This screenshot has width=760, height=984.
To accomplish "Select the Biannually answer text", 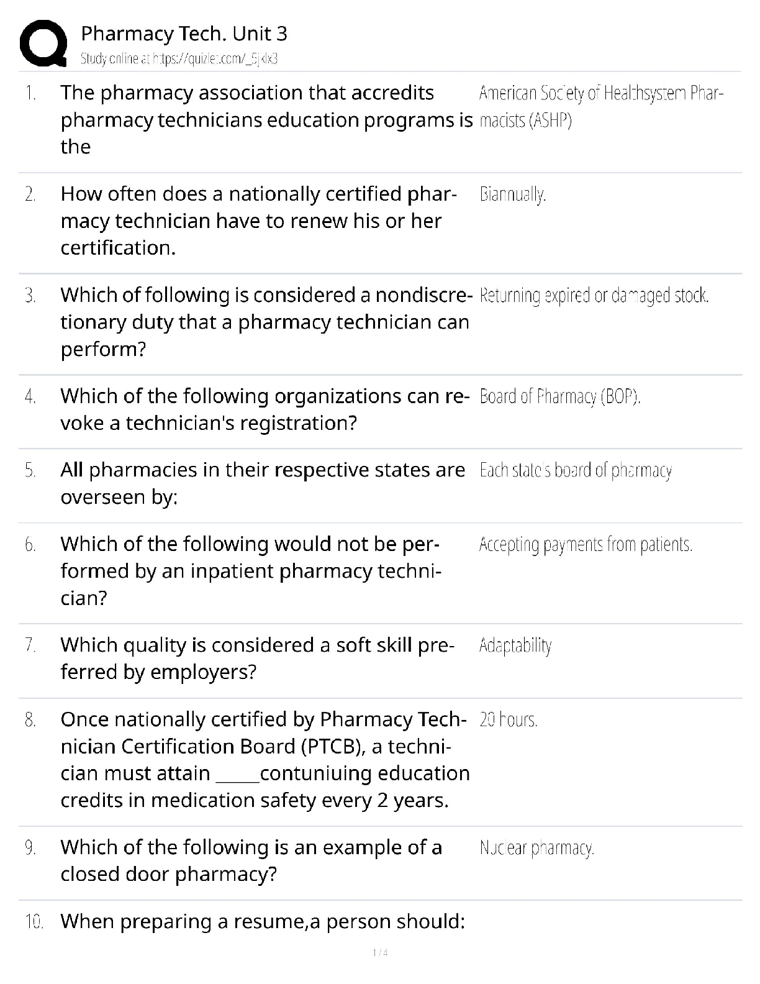I will (512, 195).
